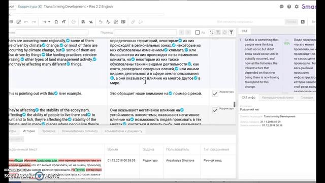Image resolution: width=325 pixels, height=183 pixels.
Task: Click the segment search icon near the left toolbar edge
Action: point(19,22)
